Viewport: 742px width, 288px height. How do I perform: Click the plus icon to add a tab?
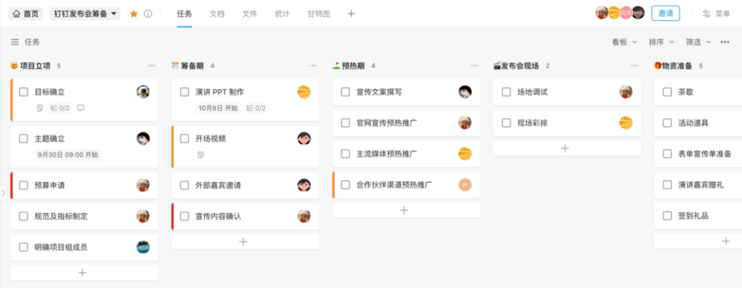351,14
